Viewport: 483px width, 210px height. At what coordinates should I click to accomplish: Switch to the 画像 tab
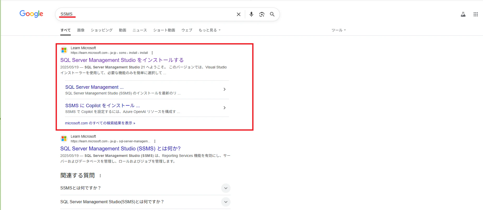(81, 30)
